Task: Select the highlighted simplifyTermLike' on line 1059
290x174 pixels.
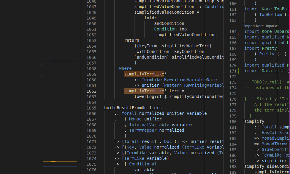Action: [144, 74]
